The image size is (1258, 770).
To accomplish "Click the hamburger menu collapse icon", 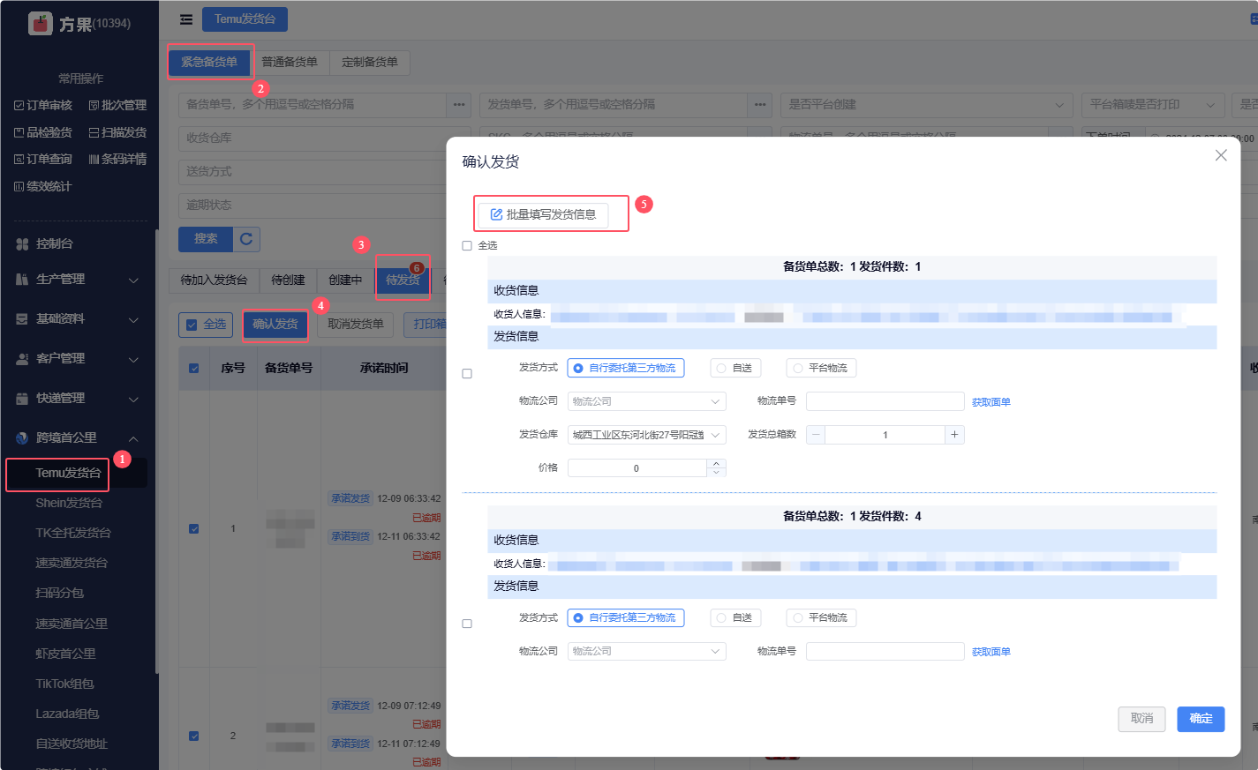I will [185, 19].
